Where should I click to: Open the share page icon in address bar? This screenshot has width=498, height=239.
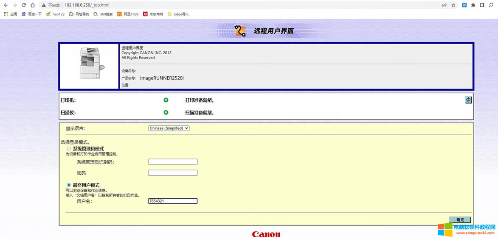[x=444, y=5]
